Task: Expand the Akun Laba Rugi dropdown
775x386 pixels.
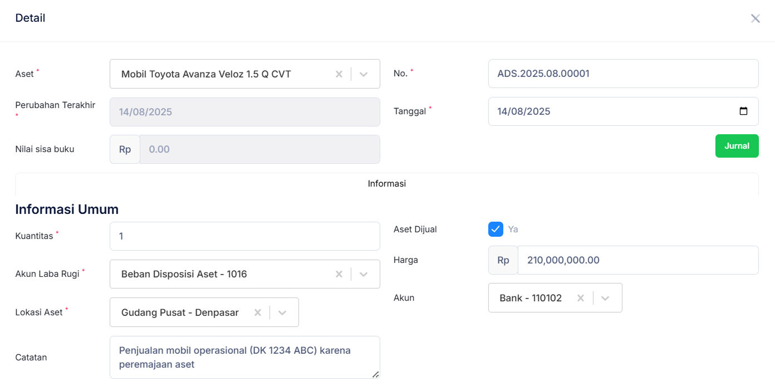Action: (x=364, y=274)
